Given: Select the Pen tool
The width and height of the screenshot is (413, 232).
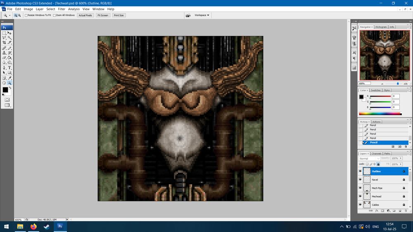Looking at the screenshot, I should click(4, 68).
